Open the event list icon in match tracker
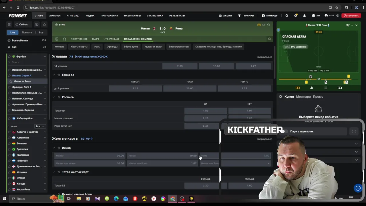 tap(326, 88)
